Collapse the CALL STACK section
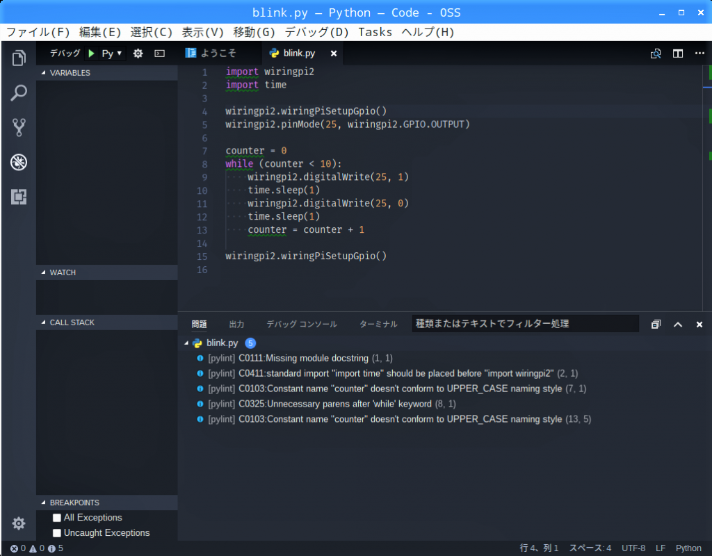 click(106, 322)
